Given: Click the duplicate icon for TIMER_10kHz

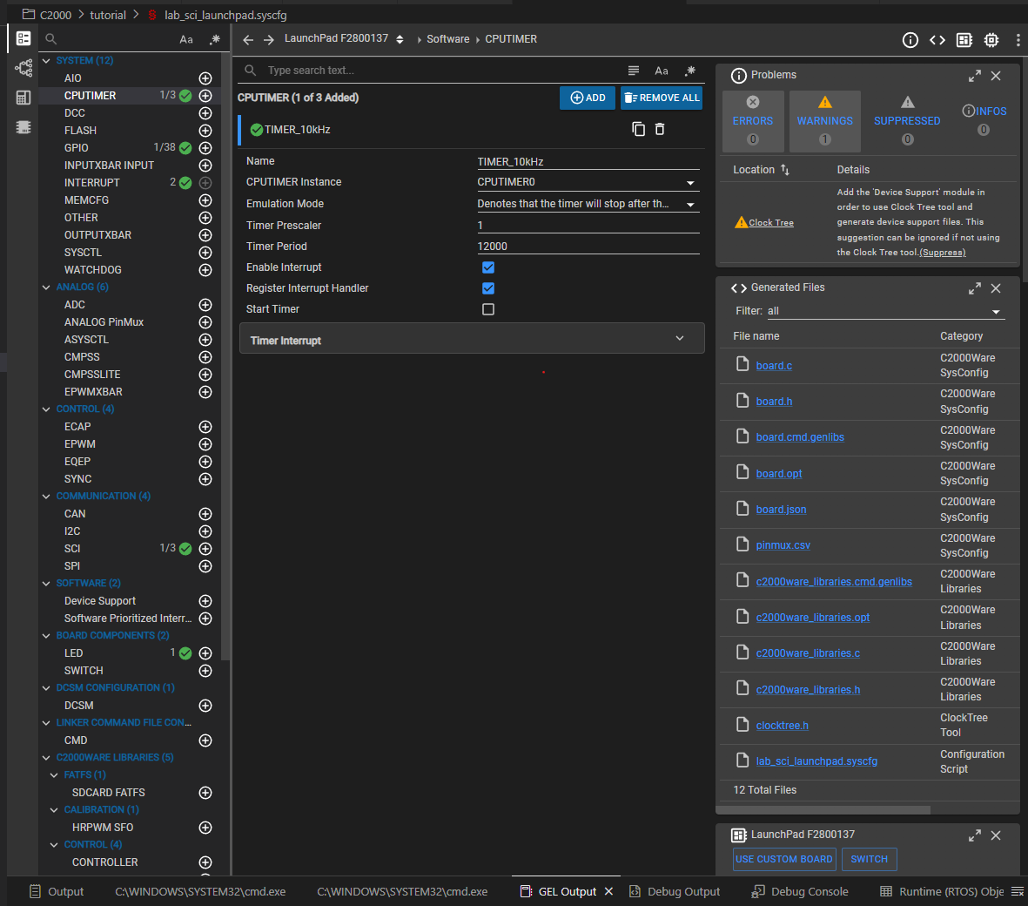Looking at the screenshot, I should pos(638,129).
